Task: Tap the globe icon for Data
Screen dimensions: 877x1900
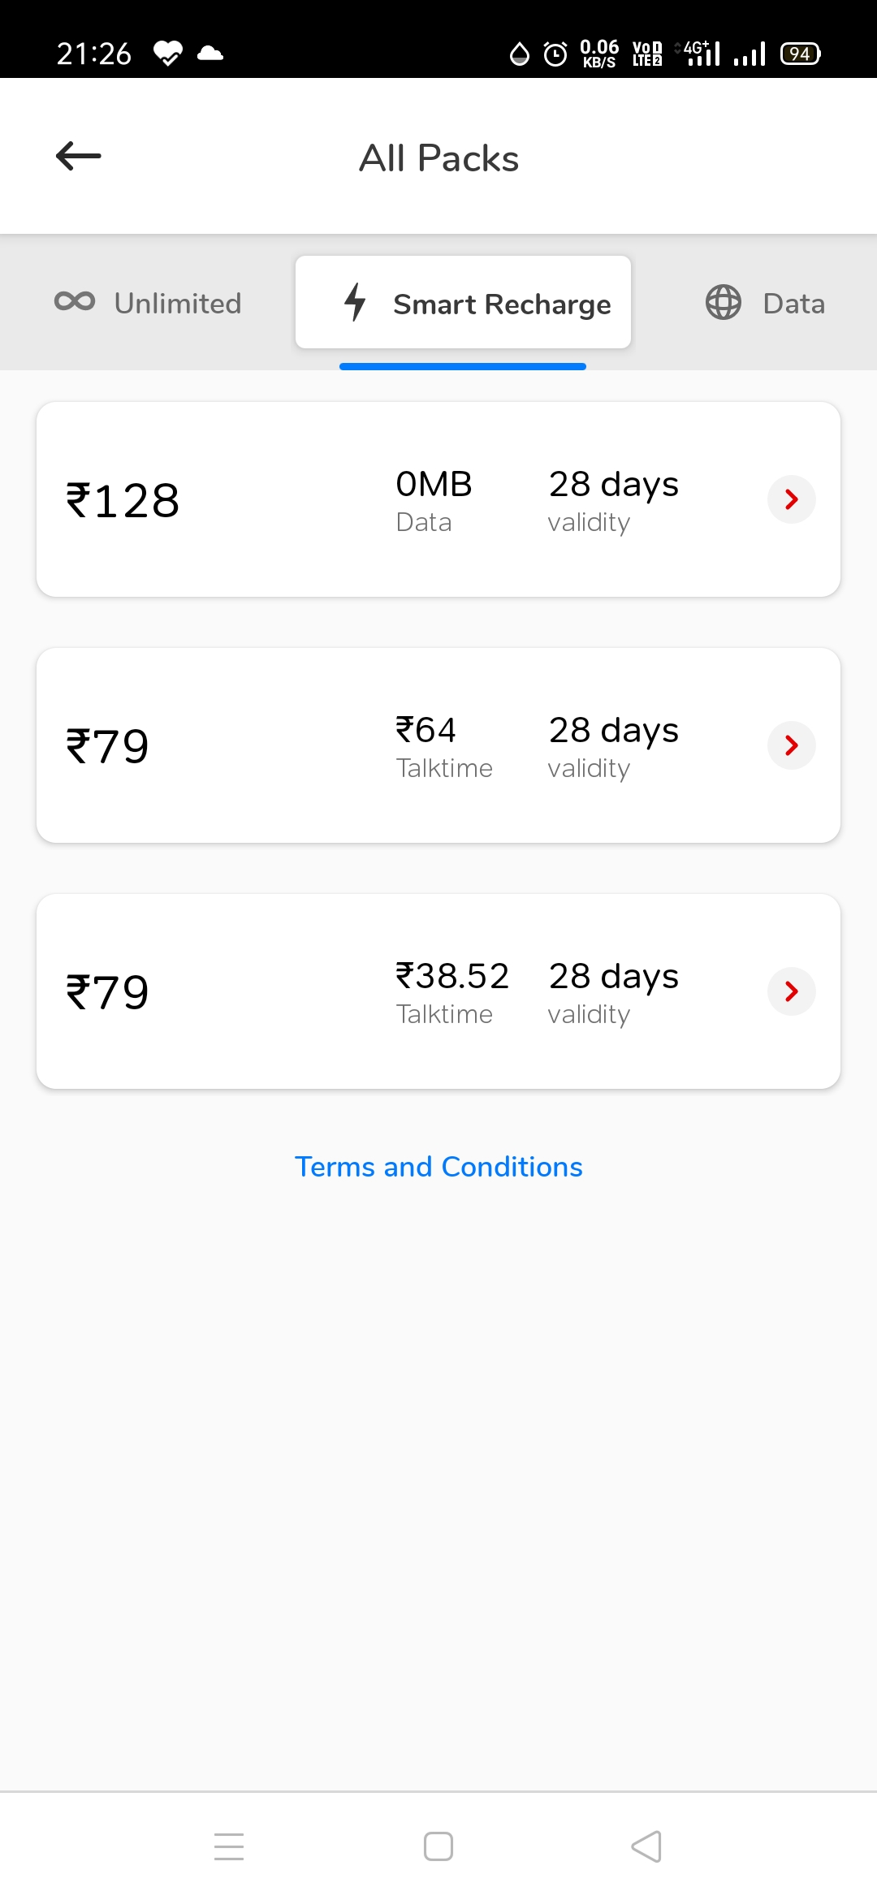Action: tap(723, 303)
